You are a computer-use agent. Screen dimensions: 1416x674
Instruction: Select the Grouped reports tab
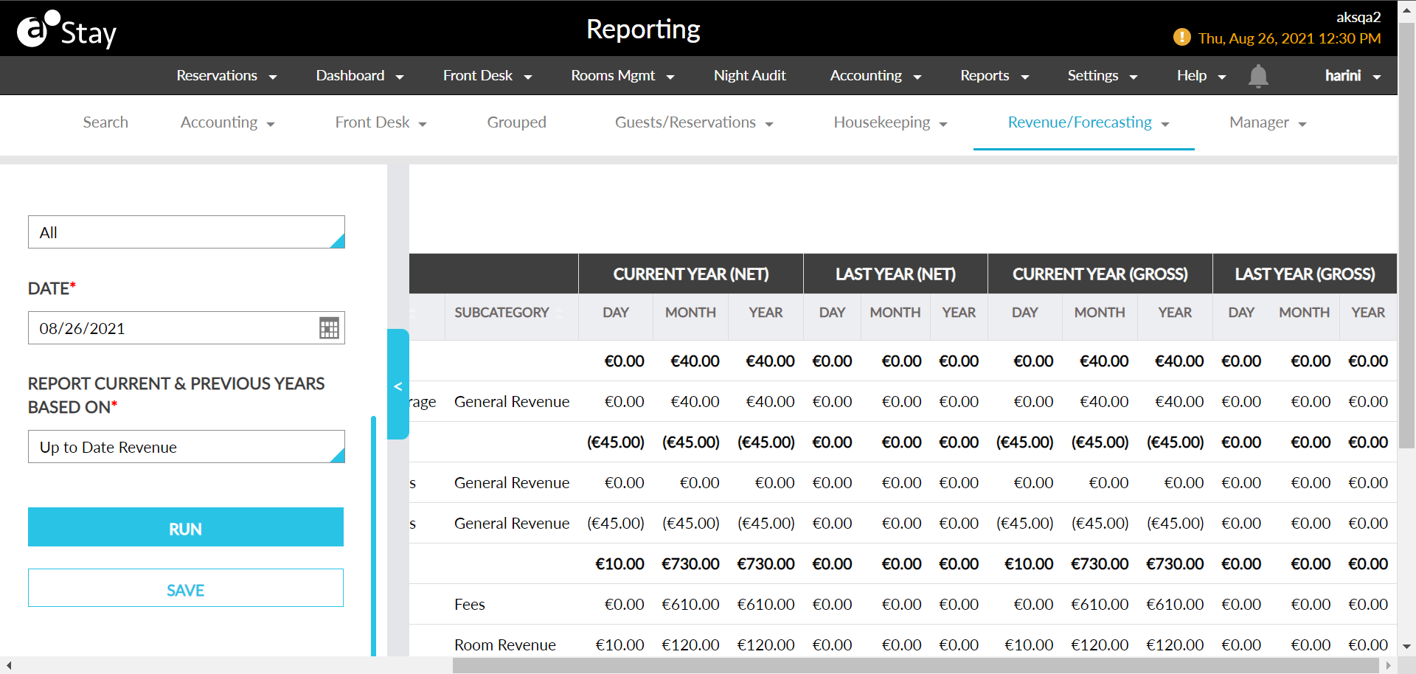pos(516,122)
